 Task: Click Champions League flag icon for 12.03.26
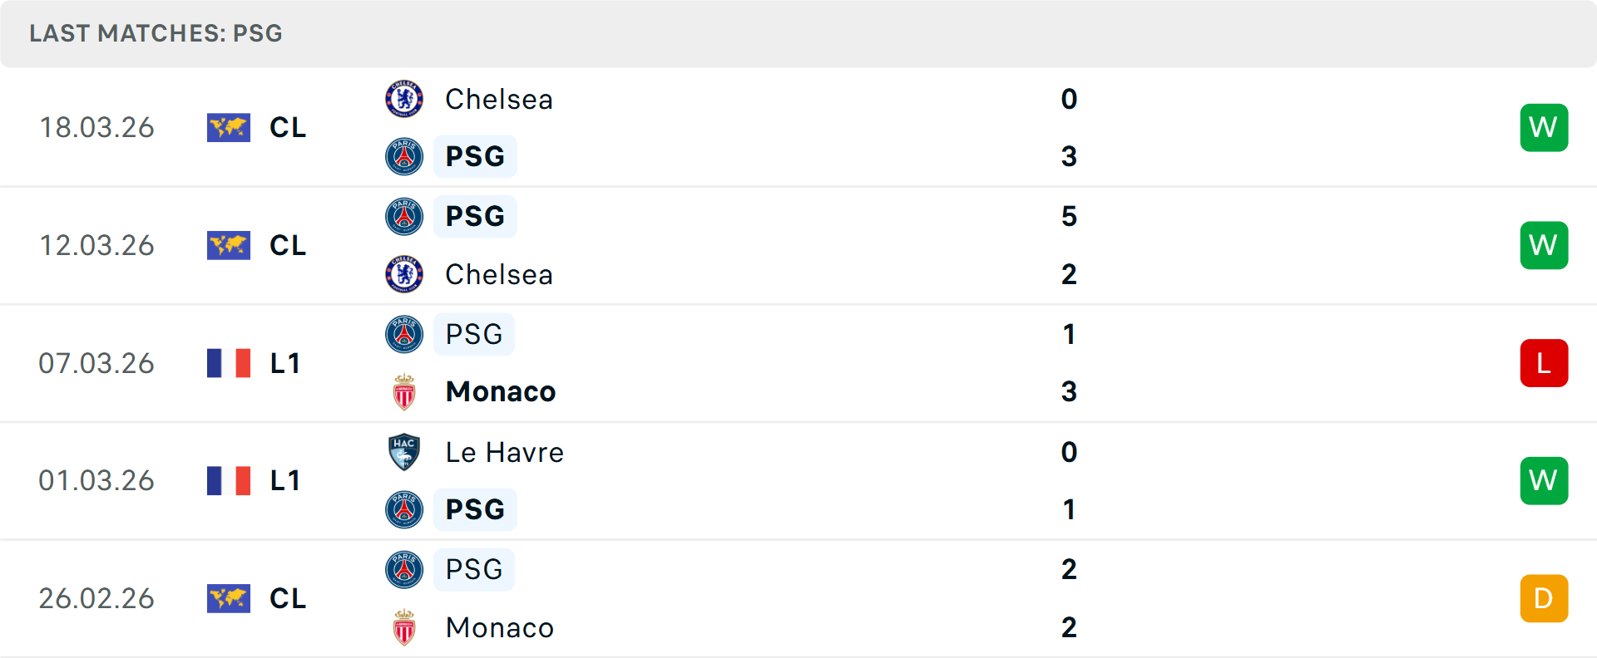click(x=229, y=245)
